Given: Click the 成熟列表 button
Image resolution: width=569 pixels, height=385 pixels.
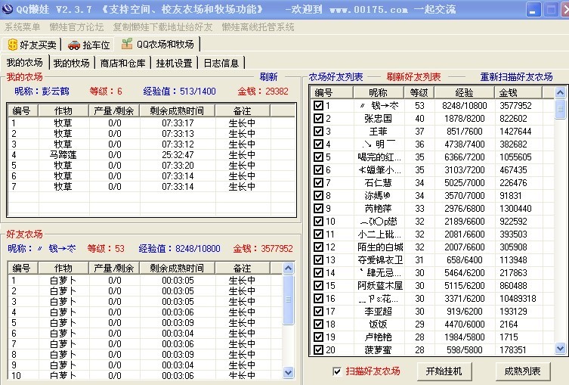Looking at the screenshot, I should click(x=523, y=371).
